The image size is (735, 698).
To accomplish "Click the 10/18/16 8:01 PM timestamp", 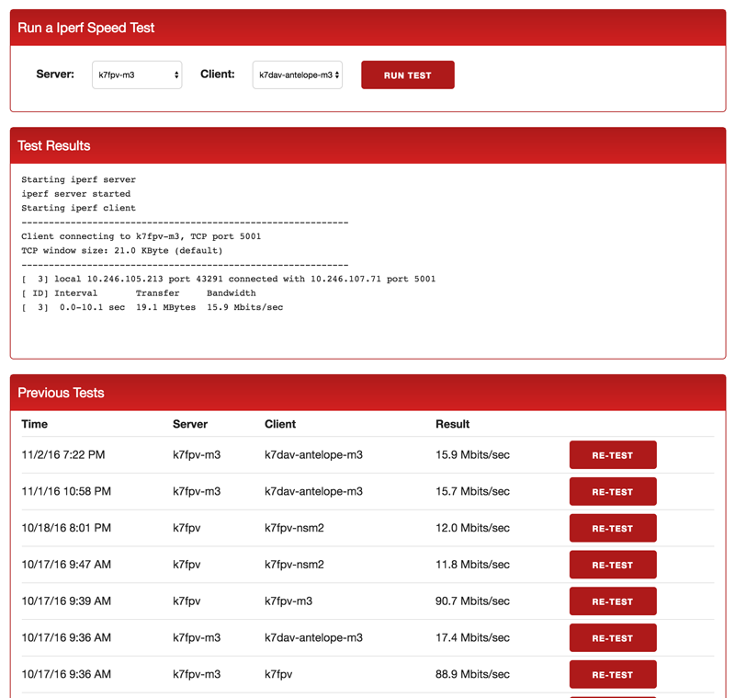I will [x=66, y=528].
